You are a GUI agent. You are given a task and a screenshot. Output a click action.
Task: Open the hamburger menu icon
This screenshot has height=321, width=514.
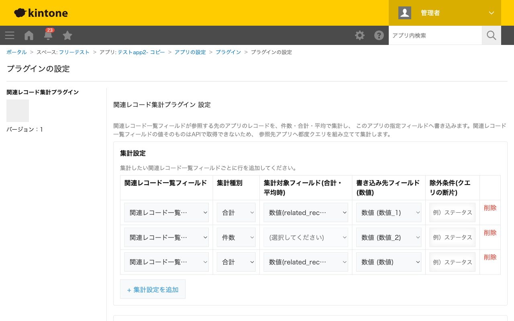[x=10, y=35]
